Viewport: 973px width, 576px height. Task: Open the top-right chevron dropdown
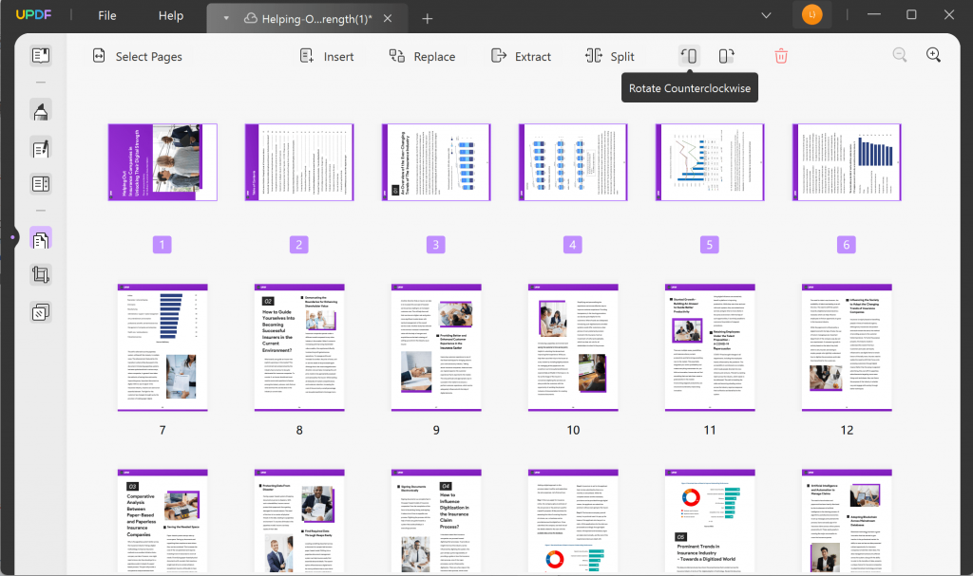click(766, 15)
